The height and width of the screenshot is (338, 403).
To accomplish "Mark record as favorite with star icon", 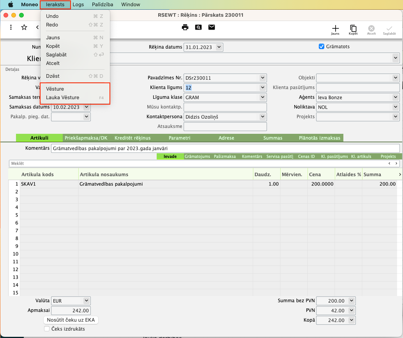I will (24, 27).
